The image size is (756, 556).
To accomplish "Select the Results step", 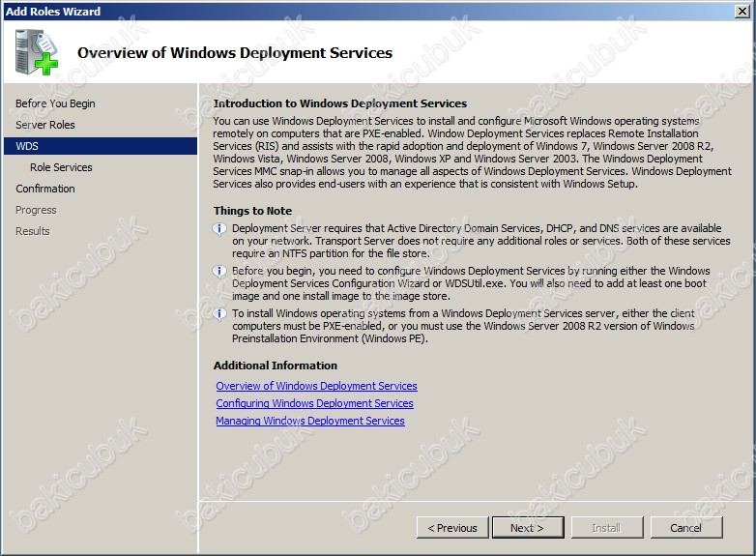I will click(x=32, y=231).
